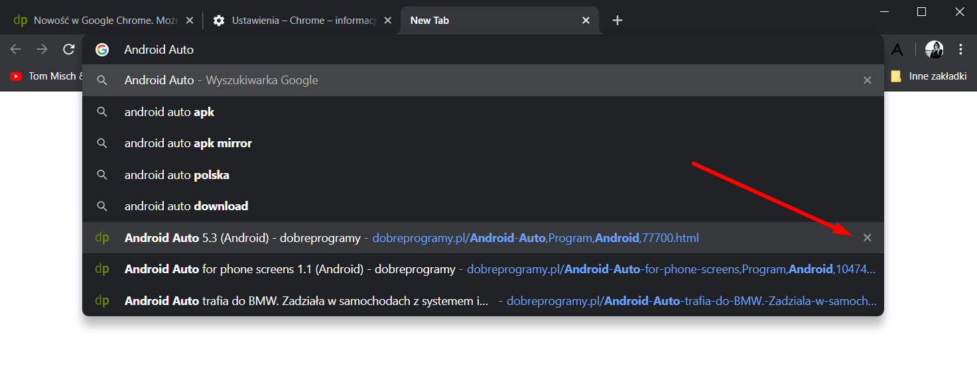Open the Chrome three-dot menu

click(x=960, y=50)
